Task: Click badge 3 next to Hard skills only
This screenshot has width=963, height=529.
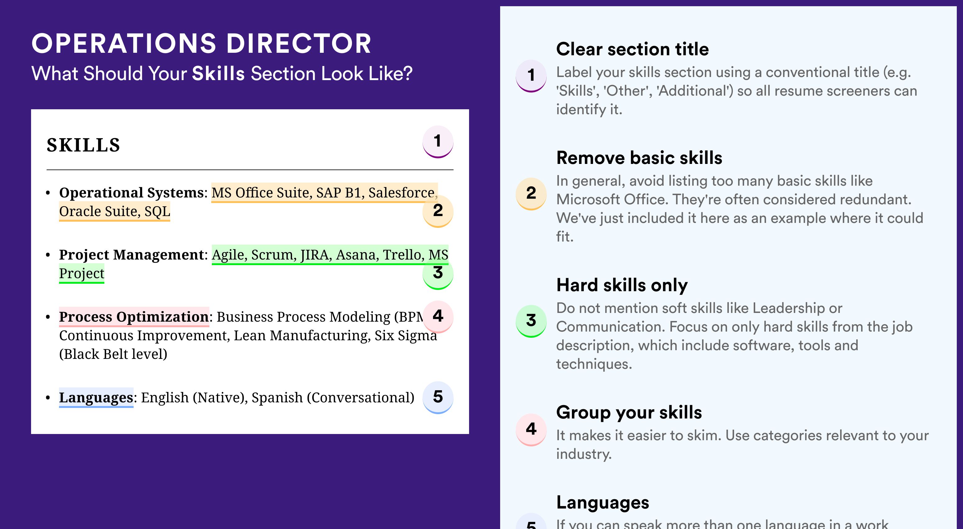Action: (x=531, y=321)
